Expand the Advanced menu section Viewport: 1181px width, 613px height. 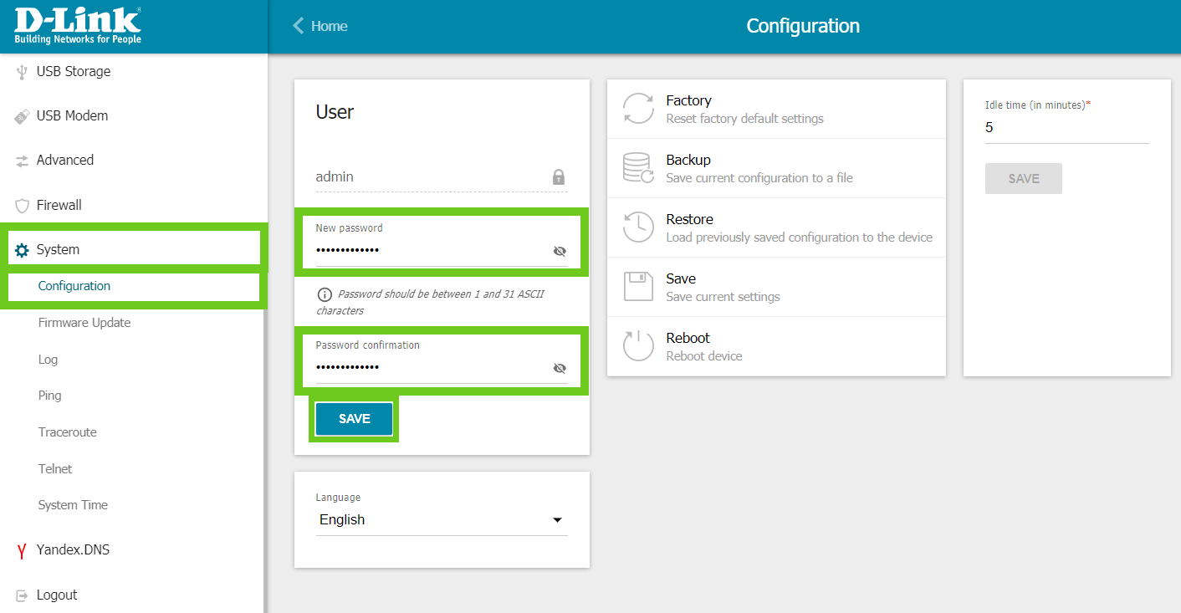click(65, 160)
